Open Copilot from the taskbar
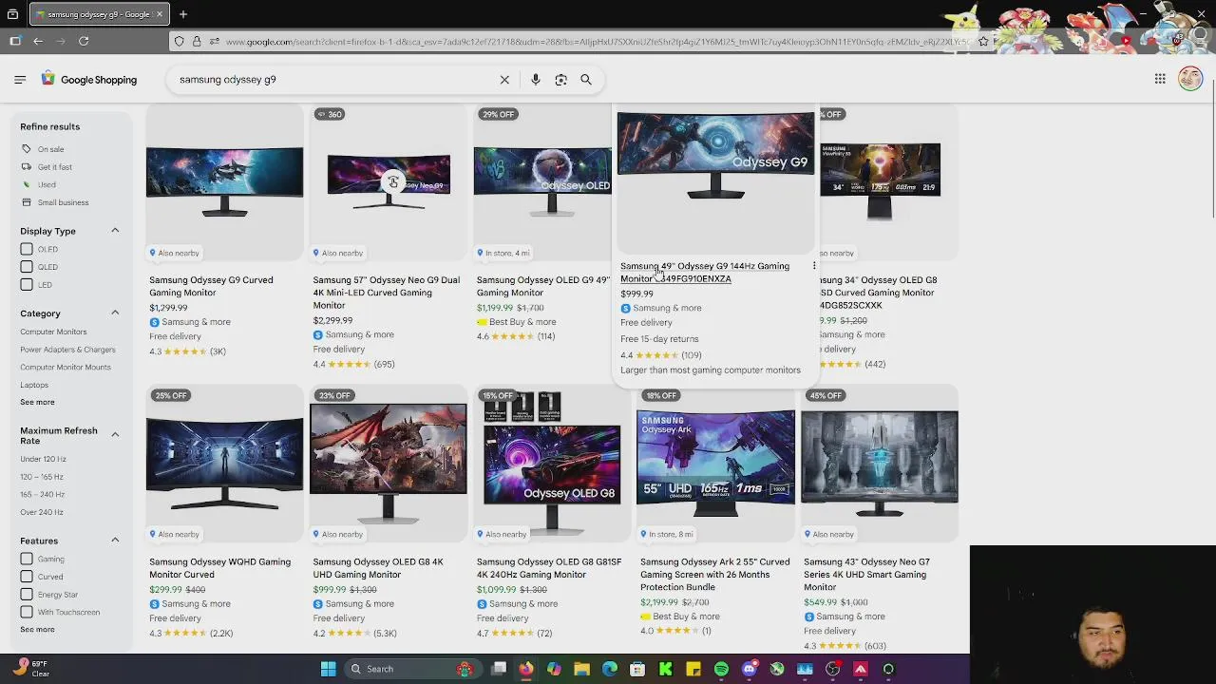1216x684 pixels. (x=554, y=669)
